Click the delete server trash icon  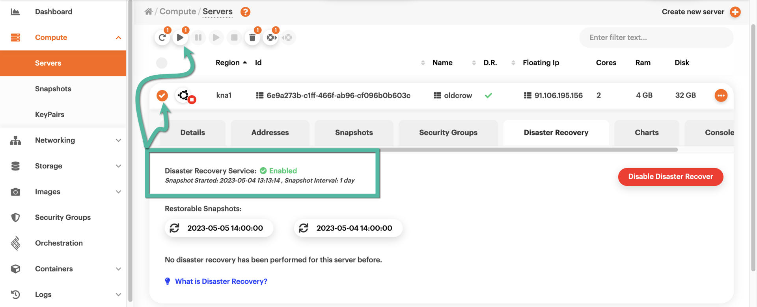(x=252, y=38)
